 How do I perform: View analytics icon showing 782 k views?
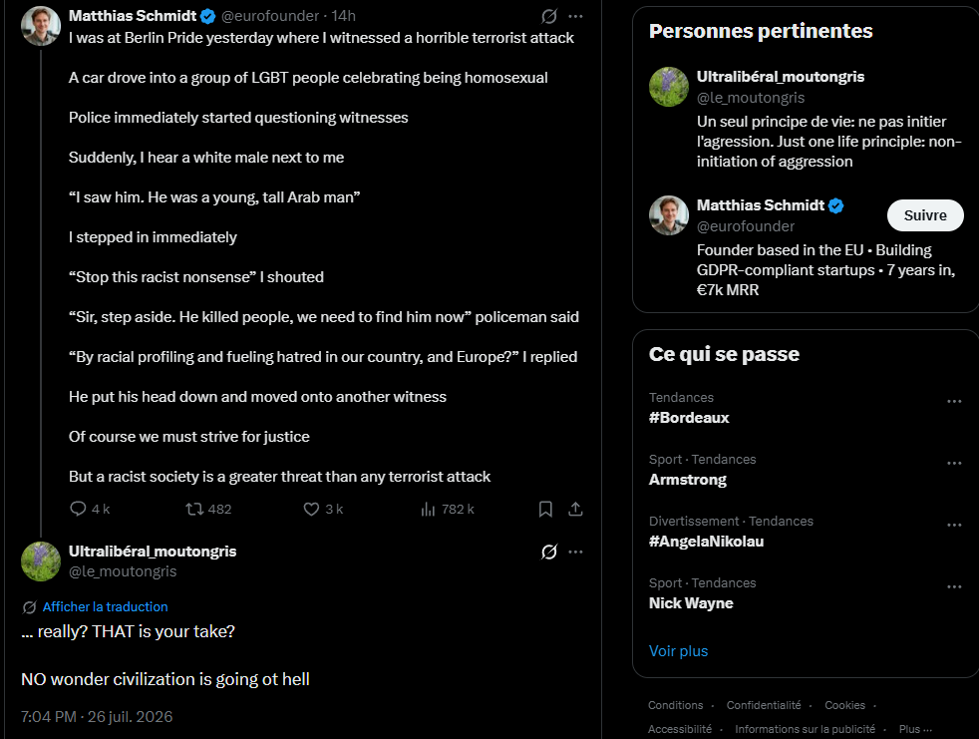point(428,509)
